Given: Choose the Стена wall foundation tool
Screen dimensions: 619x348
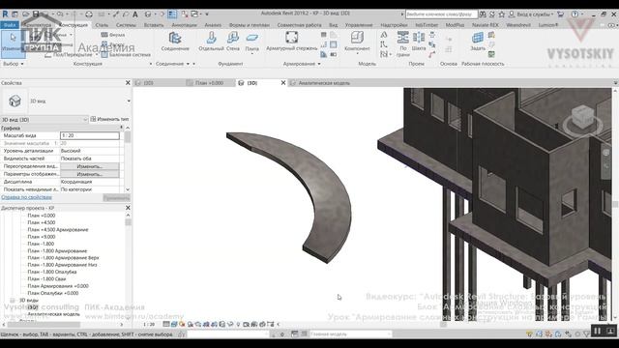Looking at the screenshot, I should pyautogui.click(x=233, y=42).
